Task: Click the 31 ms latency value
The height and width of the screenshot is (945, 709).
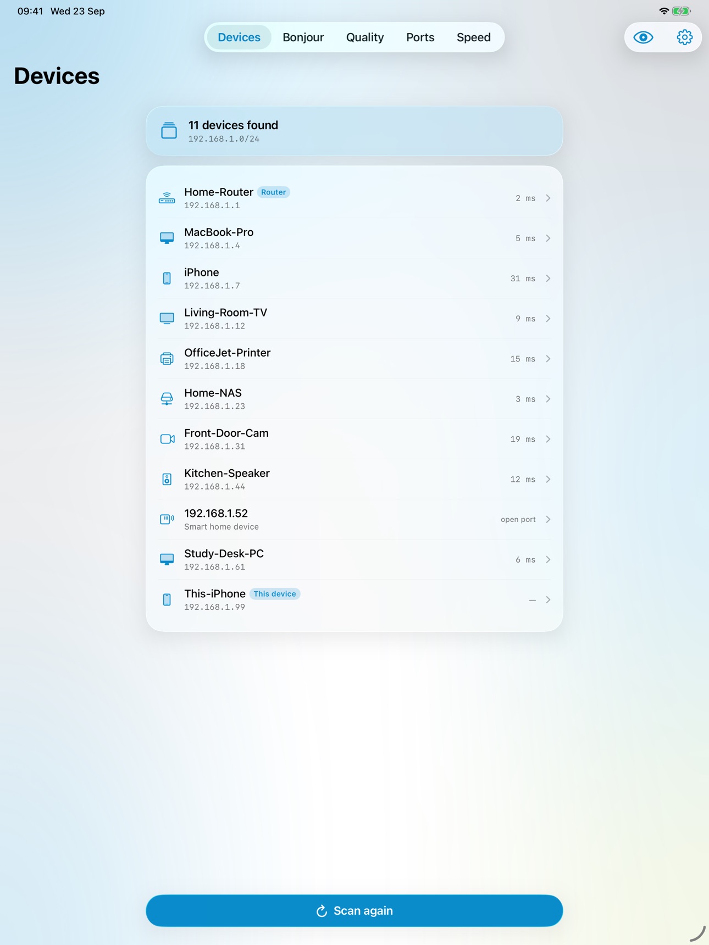Action: point(523,279)
